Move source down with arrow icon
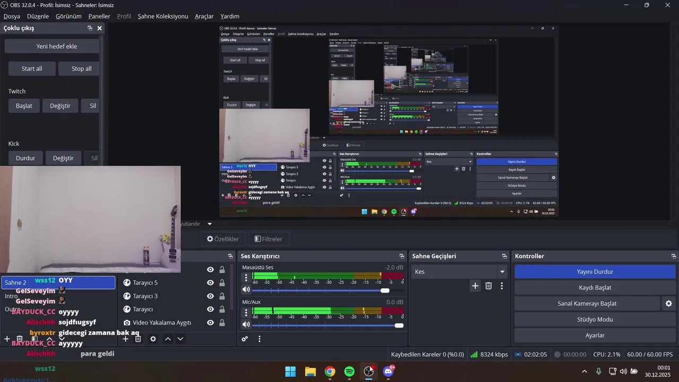 point(180,339)
